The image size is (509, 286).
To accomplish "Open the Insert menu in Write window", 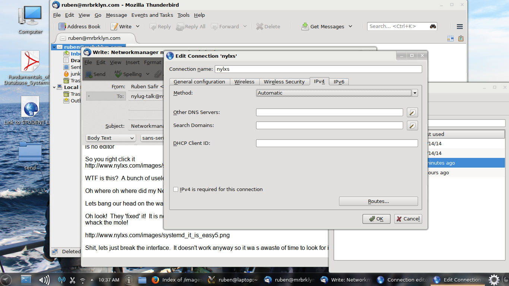I will (133, 62).
